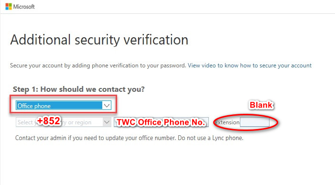Click the red '+852' annotation label
This screenshot has height=185, width=335.
[48, 121]
